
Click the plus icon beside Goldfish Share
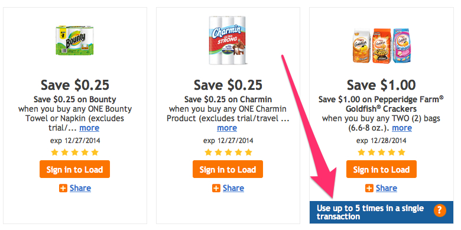pyautogui.click(x=369, y=188)
